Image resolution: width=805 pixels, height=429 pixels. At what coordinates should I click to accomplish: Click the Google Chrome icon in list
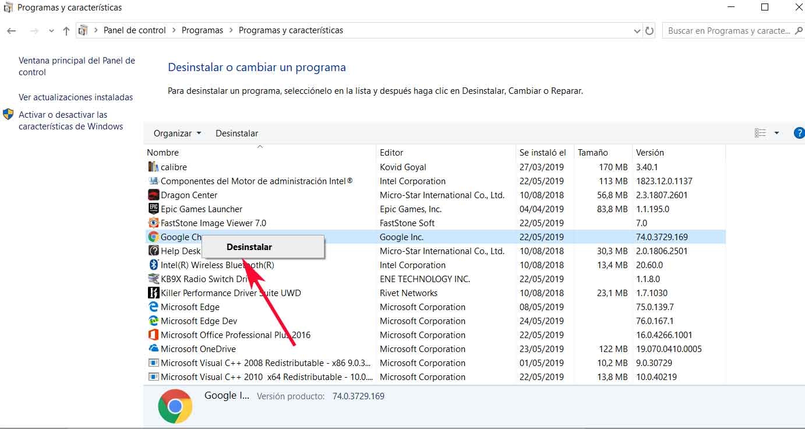(154, 237)
